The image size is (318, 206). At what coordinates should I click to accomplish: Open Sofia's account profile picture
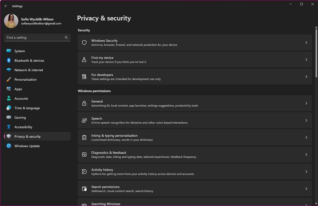point(11,21)
